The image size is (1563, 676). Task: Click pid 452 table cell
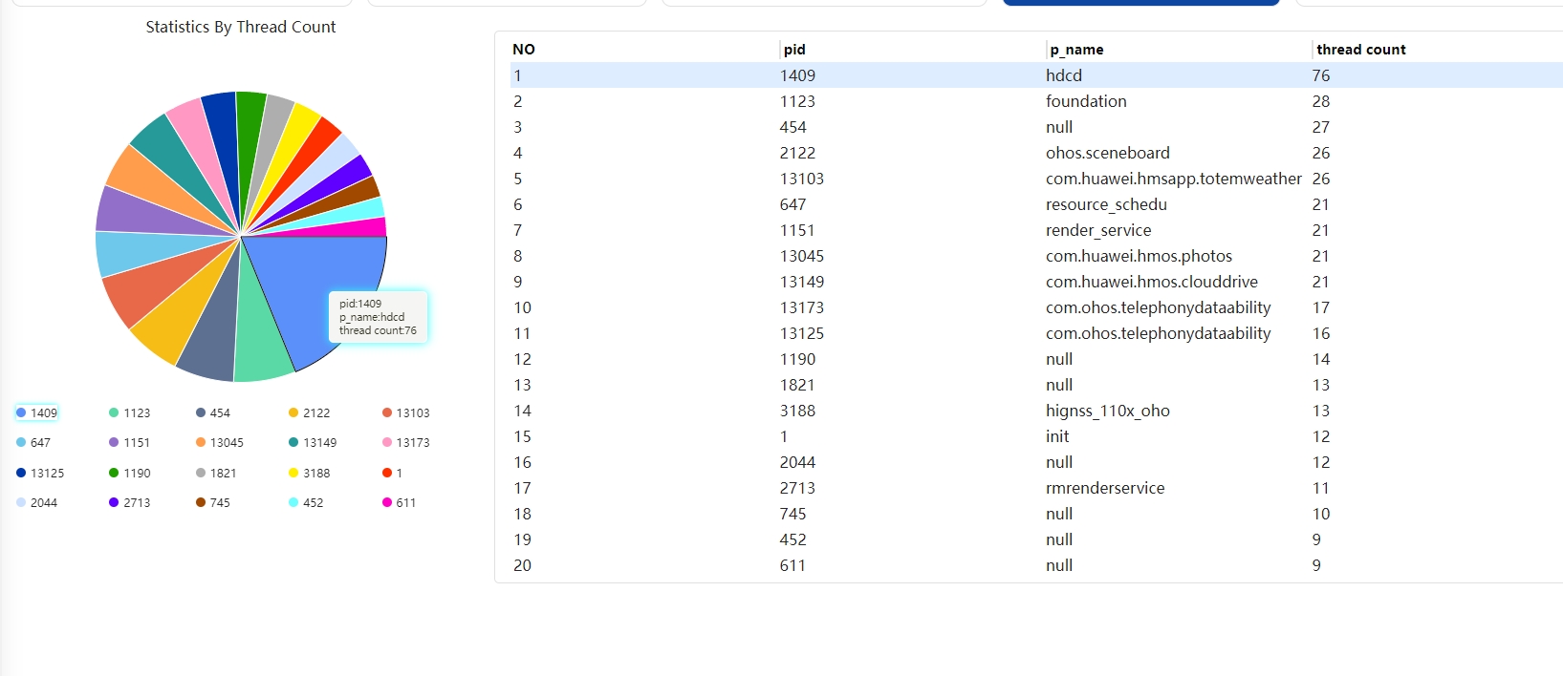(792, 539)
